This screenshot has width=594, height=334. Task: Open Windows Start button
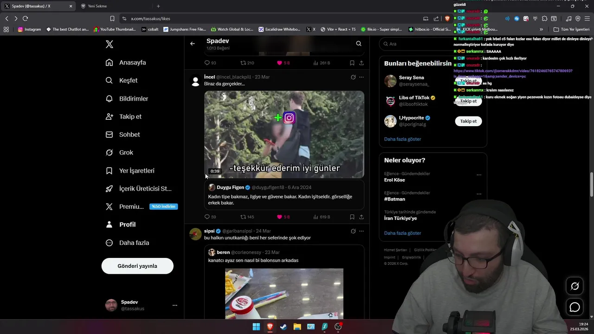tap(256, 327)
